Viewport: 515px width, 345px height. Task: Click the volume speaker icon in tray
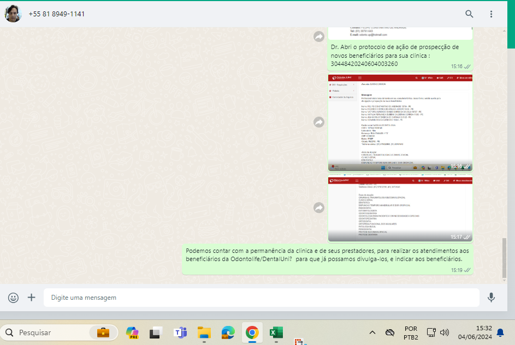coord(445,332)
